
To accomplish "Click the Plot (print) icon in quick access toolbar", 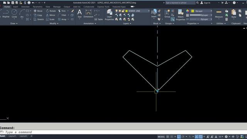I will [29, 3].
